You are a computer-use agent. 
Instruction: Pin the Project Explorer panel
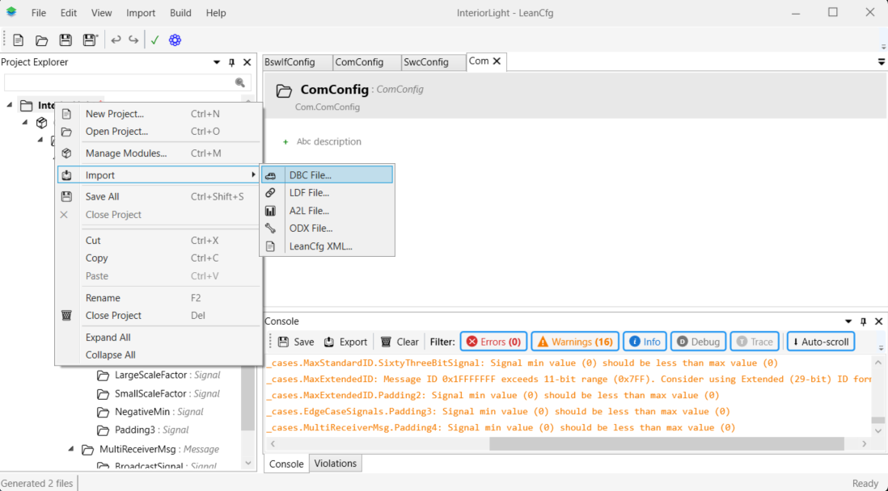[x=232, y=62]
